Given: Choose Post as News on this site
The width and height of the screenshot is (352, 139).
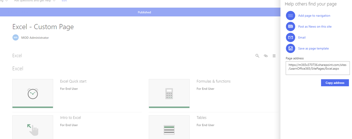Looking at the screenshot, I should click(x=315, y=27).
